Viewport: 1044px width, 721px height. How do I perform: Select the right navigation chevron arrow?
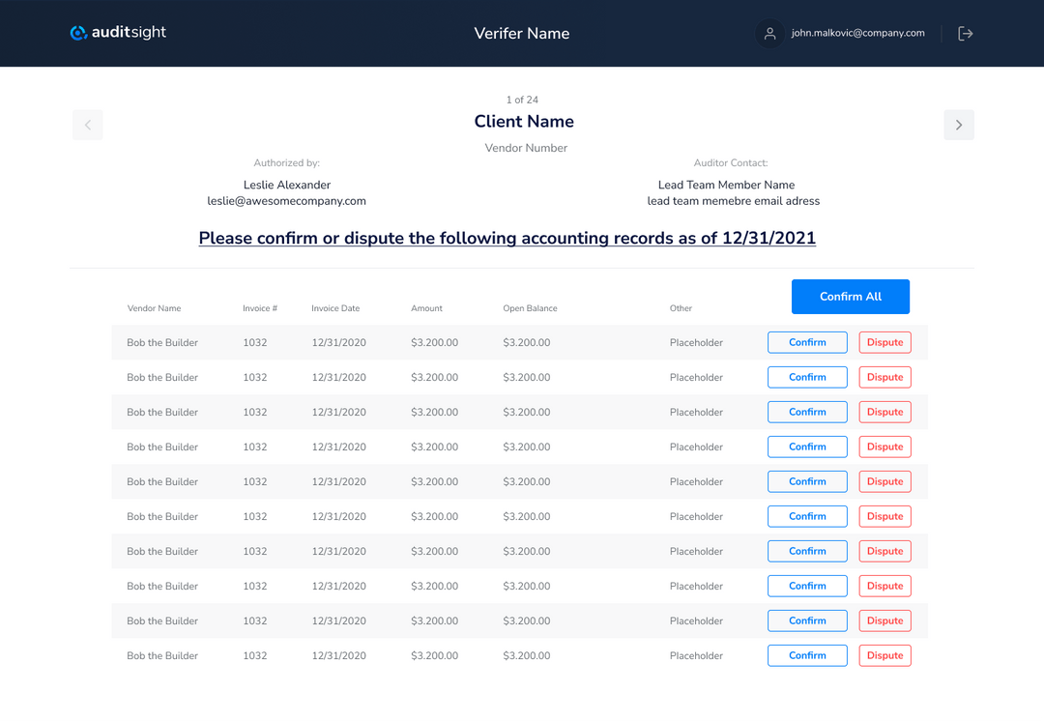[x=958, y=125]
